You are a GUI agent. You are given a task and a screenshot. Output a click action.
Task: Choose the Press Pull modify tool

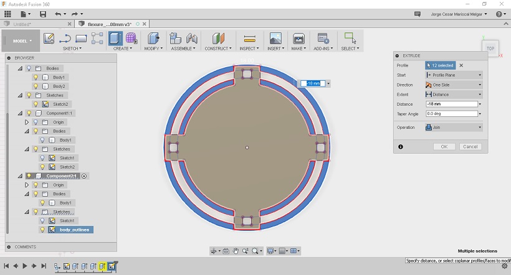[x=153, y=39]
